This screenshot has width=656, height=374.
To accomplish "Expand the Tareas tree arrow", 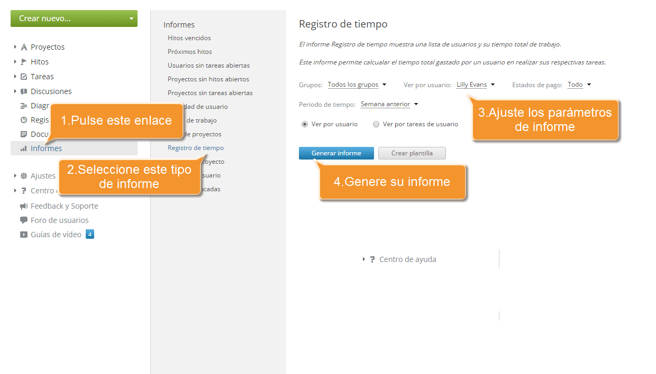I will click(x=15, y=77).
